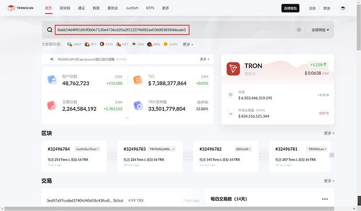
Task: Open the JustinSunTron producer tag
Action: (87, 149)
